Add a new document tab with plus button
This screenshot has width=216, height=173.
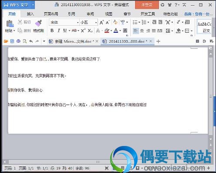tap(158, 41)
